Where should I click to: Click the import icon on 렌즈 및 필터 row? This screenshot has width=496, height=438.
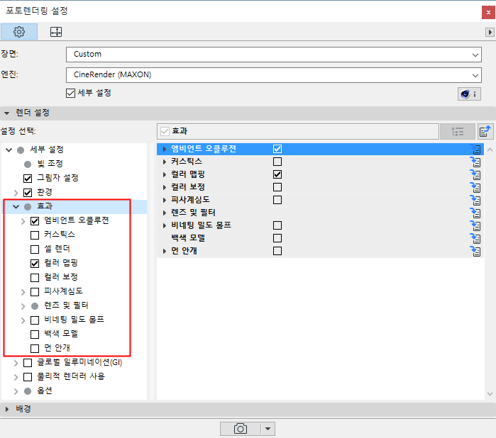click(475, 213)
